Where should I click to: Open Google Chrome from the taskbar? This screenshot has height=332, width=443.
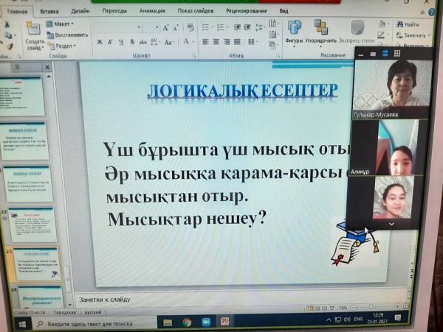tap(187, 322)
